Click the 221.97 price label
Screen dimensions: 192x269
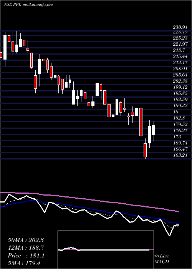tap(180, 44)
